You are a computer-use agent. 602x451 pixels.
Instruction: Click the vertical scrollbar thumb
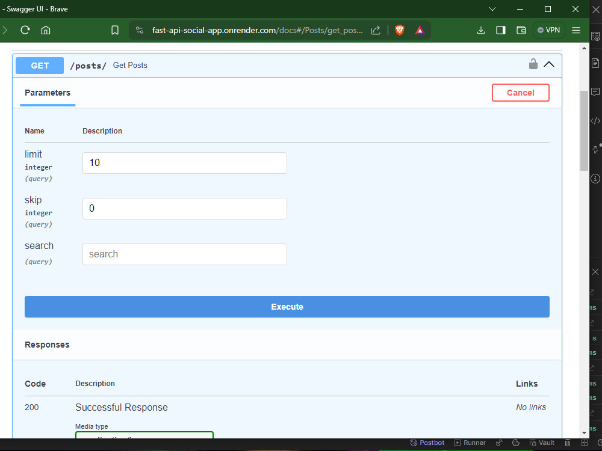click(x=584, y=130)
